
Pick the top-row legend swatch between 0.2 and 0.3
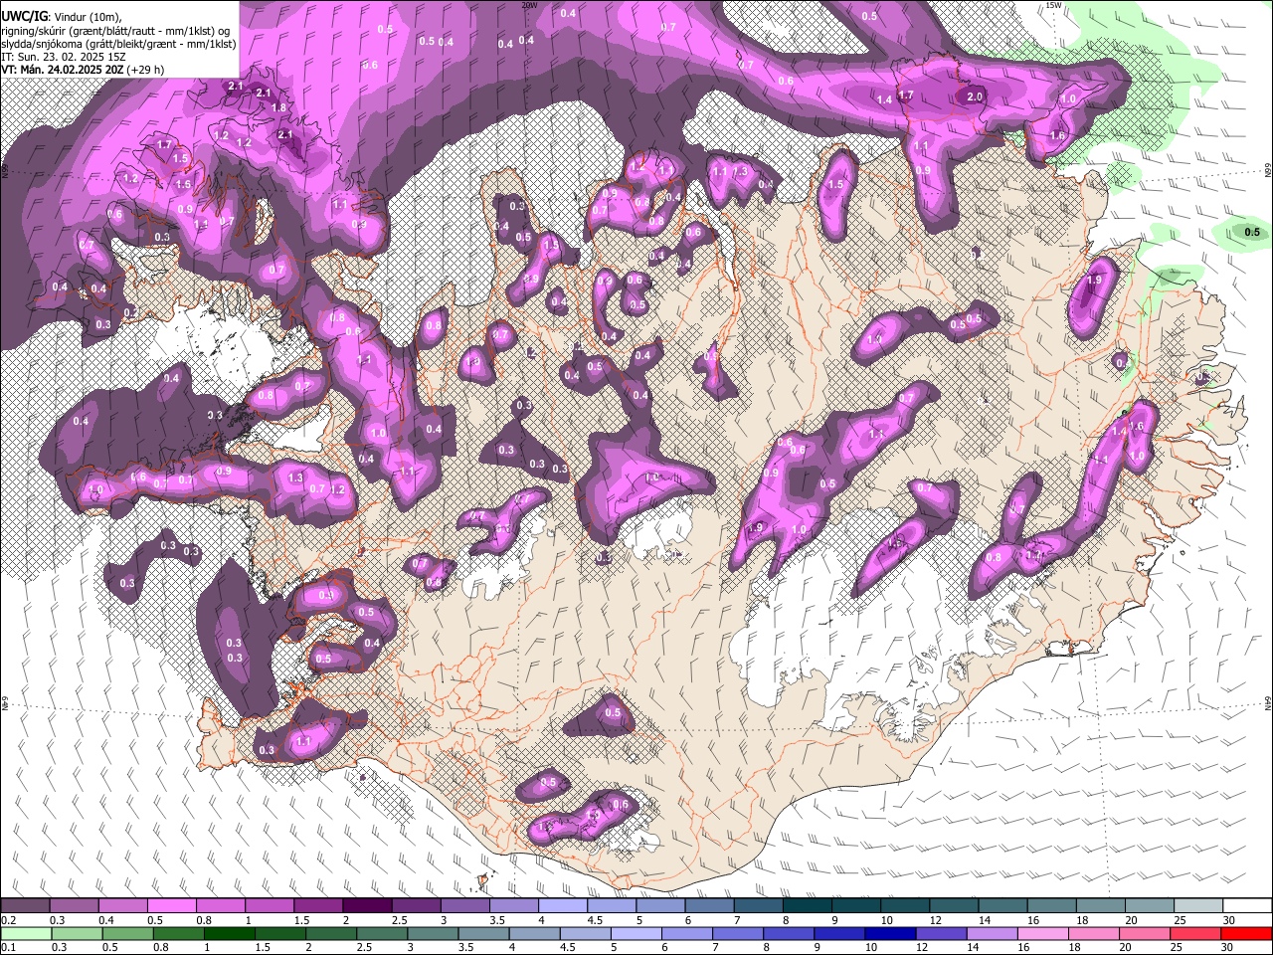pyautogui.click(x=26, y=906)
